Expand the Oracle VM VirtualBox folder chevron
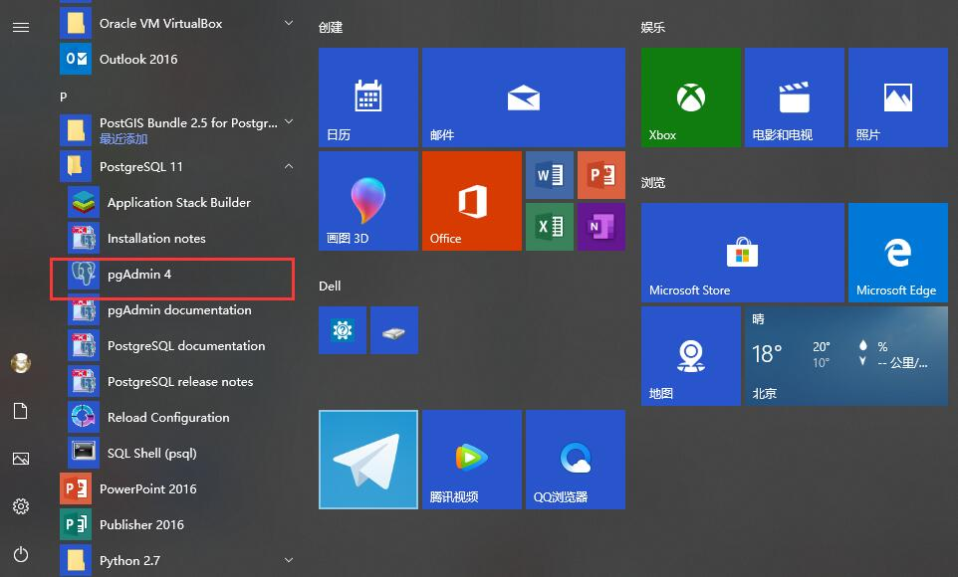The height and width of the screenshot is (577, 958). tap(289, 23)
